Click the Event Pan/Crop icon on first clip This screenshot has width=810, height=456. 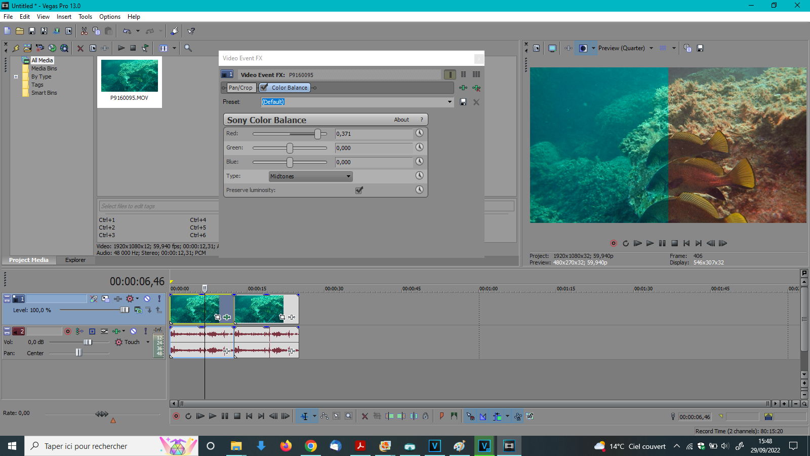(x=218, y=317)
